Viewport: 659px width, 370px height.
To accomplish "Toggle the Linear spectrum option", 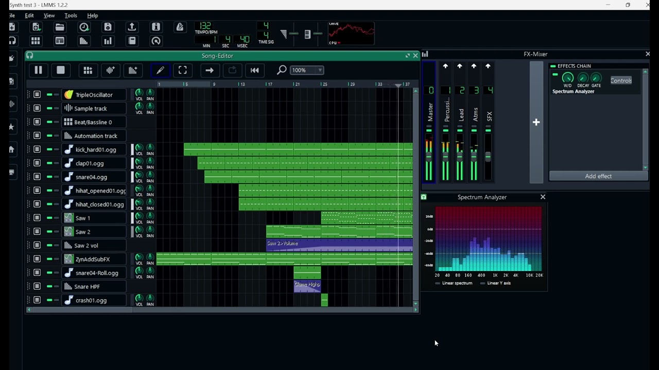I will tap(454, 283).
